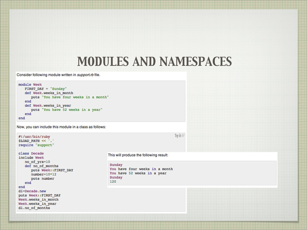
Task: Click the italic support.rb filename in intro
Action: (x=85, y=75)
